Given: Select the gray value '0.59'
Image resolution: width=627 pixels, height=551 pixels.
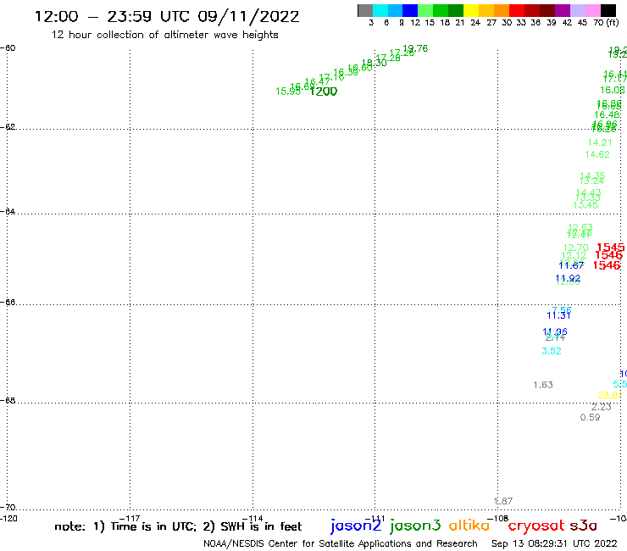Looking at the screenshot, I should coord(591,418).
